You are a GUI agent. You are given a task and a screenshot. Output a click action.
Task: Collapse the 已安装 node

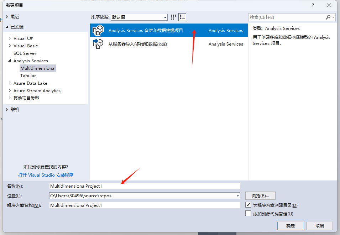point(7,27)
